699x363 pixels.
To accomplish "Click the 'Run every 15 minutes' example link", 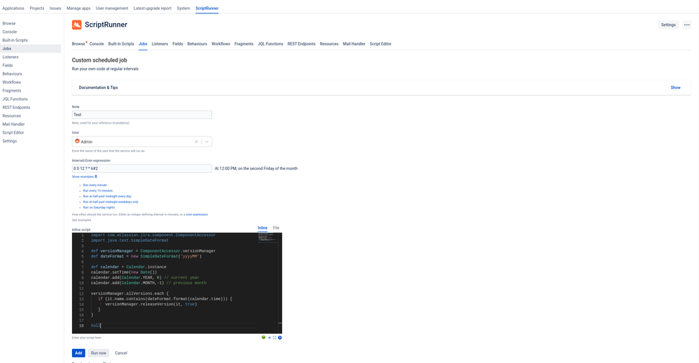I will click(x=98, y=191).
